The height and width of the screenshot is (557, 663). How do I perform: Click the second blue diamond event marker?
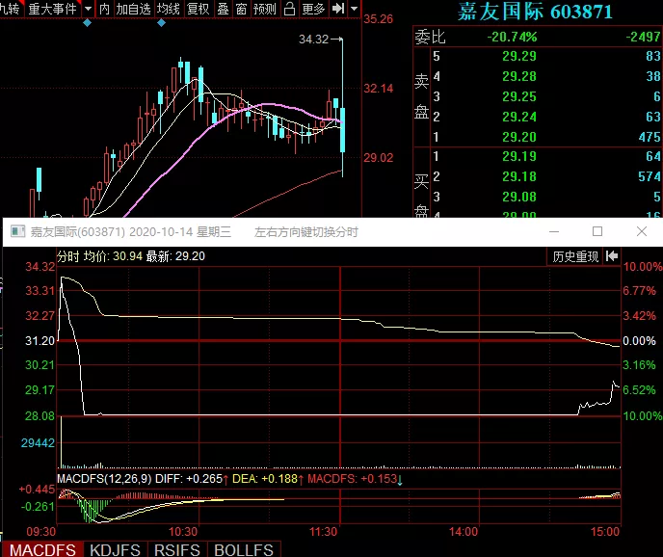pos(161,23)
